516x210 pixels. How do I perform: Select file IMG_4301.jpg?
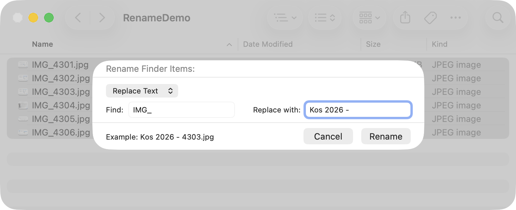pyautogui.click(x=61, y=65)
